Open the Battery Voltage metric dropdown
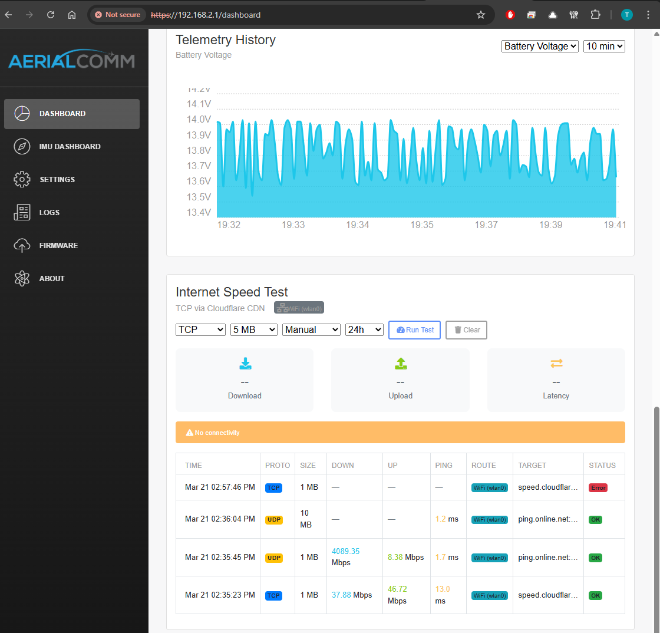The image size is (660, 633). (x=540, y=45)
